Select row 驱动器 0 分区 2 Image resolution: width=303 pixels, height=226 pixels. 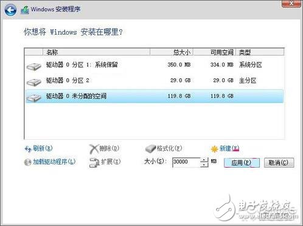(155, 80)
